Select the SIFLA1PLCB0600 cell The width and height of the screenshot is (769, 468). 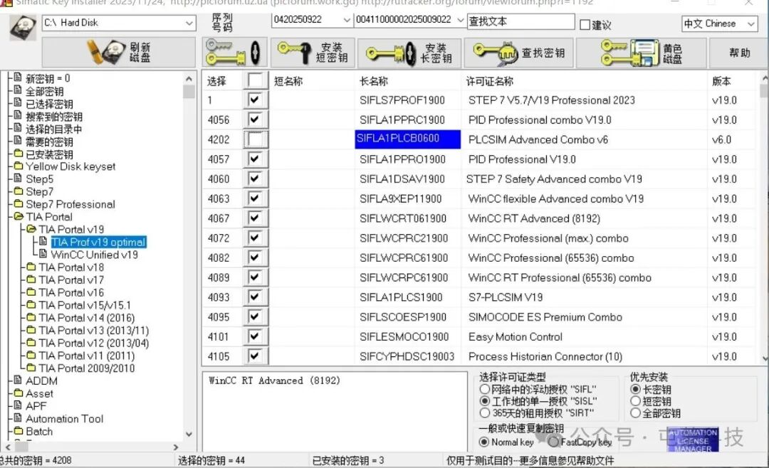tap(407, 139)
